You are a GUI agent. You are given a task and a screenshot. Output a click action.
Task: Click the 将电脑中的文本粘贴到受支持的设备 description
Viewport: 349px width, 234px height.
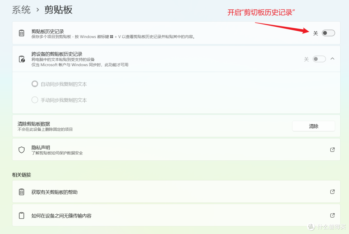[x=63, y=59]
